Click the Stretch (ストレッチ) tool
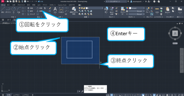This screenshot has height=96, width=184. click(31, 14)
